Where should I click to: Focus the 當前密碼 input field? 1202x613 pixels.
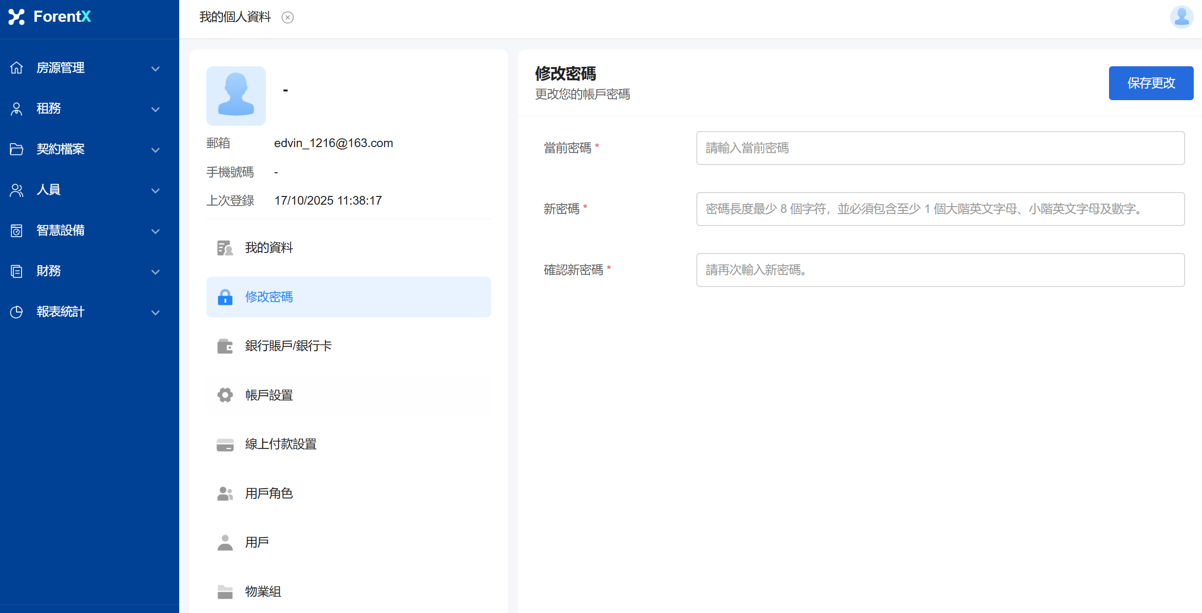coord(940,148)
